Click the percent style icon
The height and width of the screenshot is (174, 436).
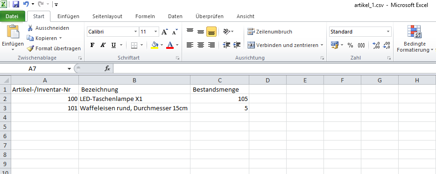click(x=351, y=46)
